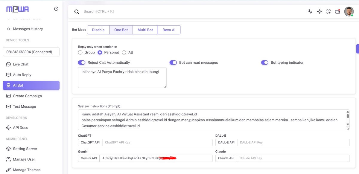Open the connected device selector 081313132204
The height and width of the screenshot is (174, 359).
[31, 52]
